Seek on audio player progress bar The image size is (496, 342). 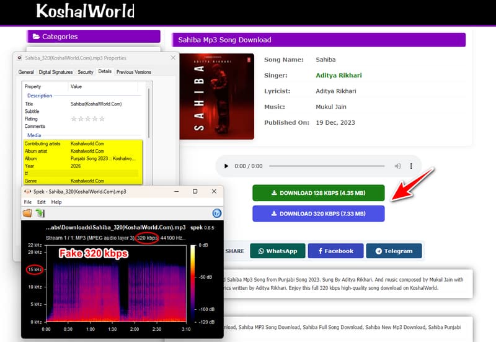point(327,166)
